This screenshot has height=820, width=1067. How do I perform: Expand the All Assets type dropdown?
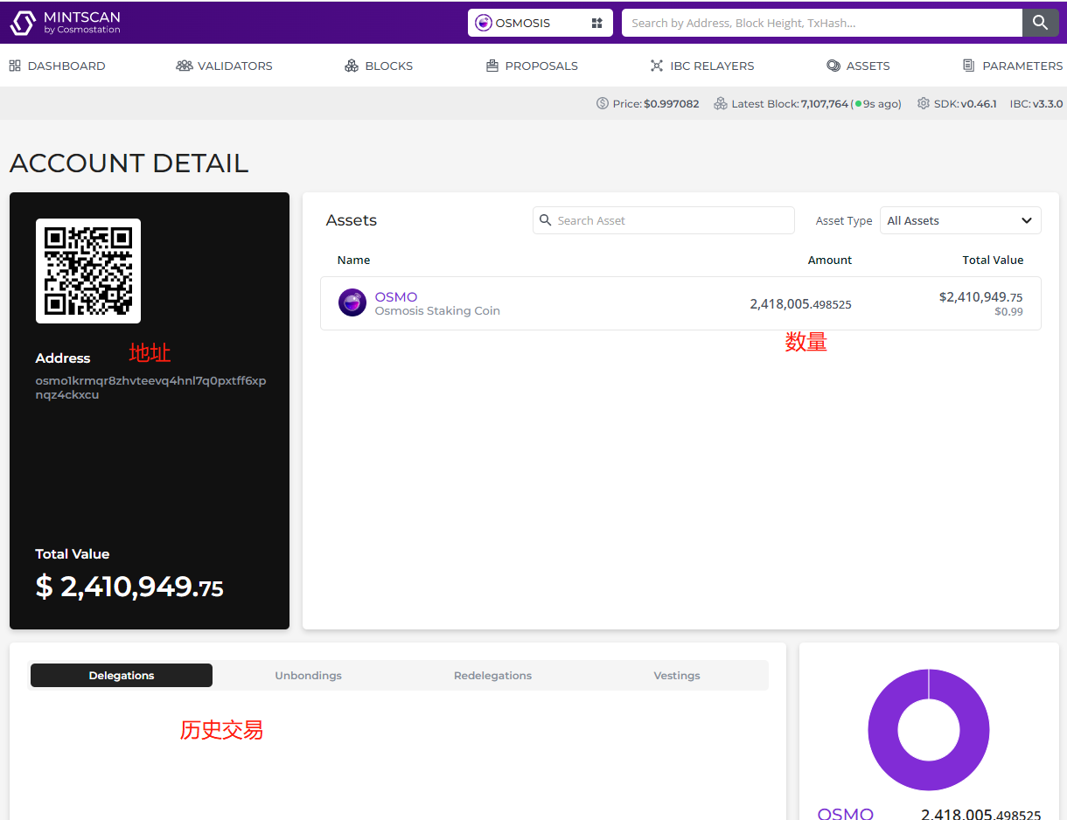click(959, 220)
